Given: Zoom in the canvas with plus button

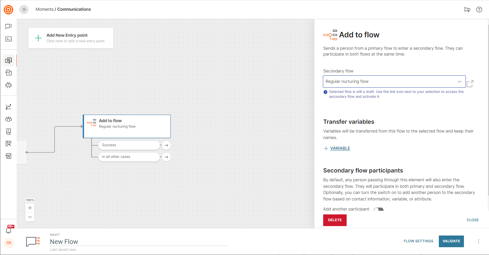Looking at the screenshot, I should coord(30,208).
